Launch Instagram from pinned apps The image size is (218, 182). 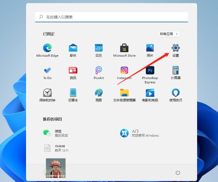[x=124, y=73]
